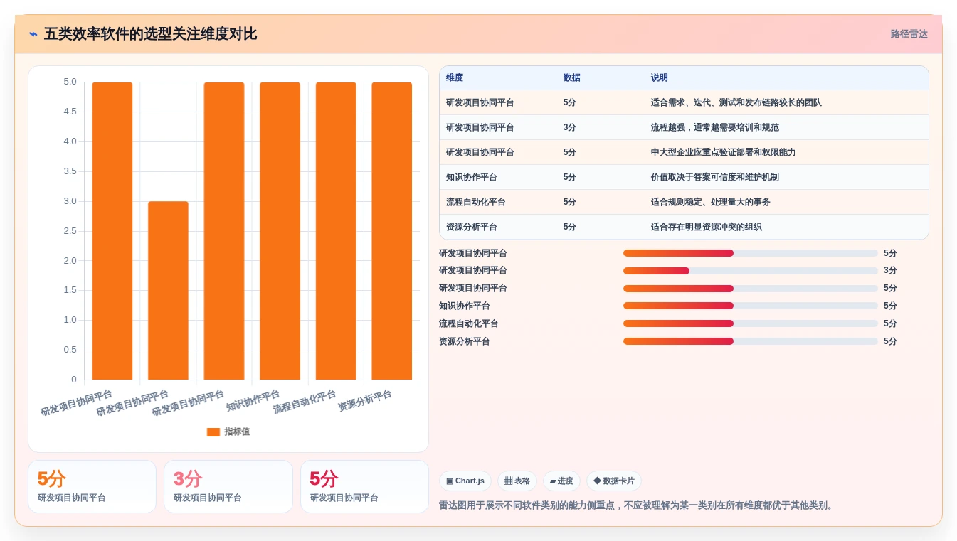Click the chart bar above the 知识协作平台 label
The width and height of the screenshot is (957, 541).
tap(280, 231)
